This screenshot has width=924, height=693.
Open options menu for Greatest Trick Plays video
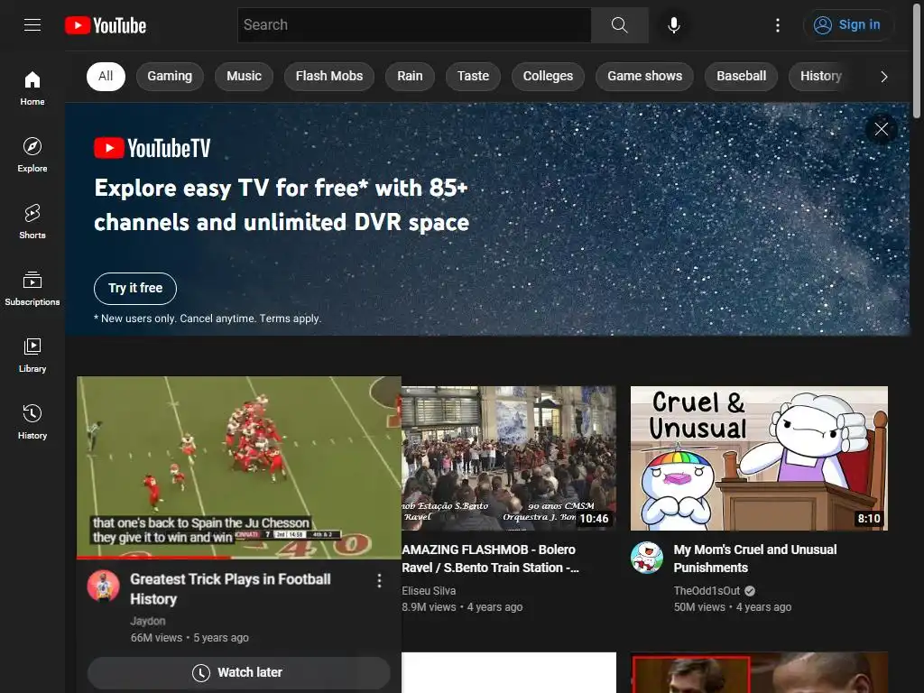379,581
